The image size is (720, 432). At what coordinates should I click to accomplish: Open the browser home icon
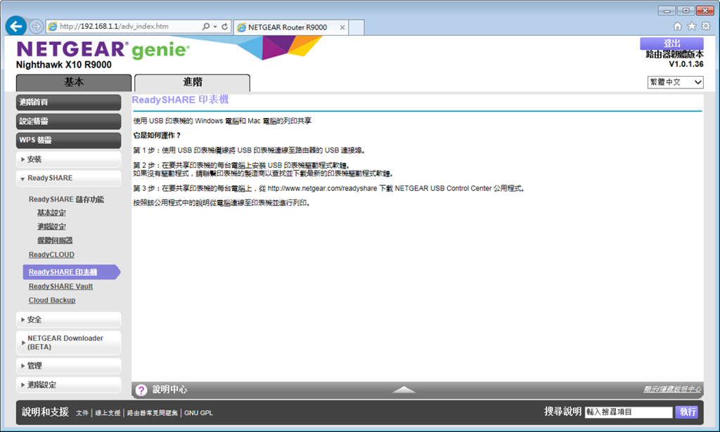point(677,26)
